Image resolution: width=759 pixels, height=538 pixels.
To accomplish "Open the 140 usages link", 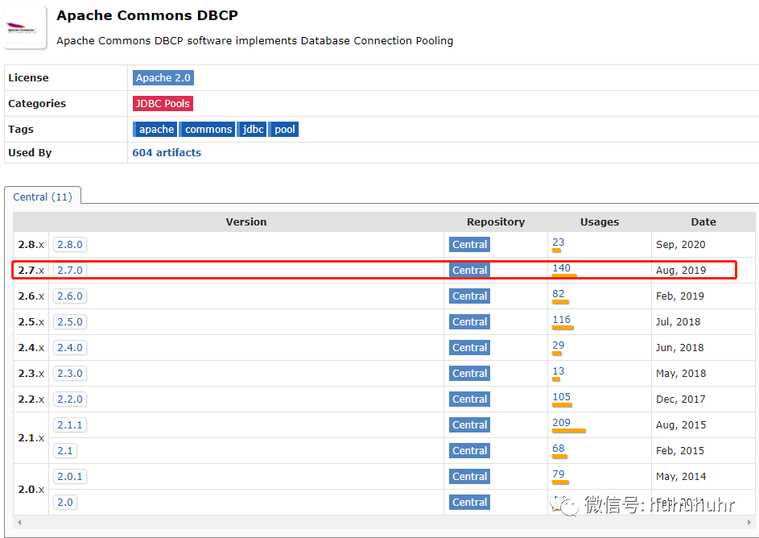I will coord(562,267).
